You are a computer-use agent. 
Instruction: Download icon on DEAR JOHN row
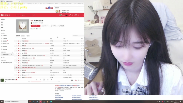click(20, 60)
